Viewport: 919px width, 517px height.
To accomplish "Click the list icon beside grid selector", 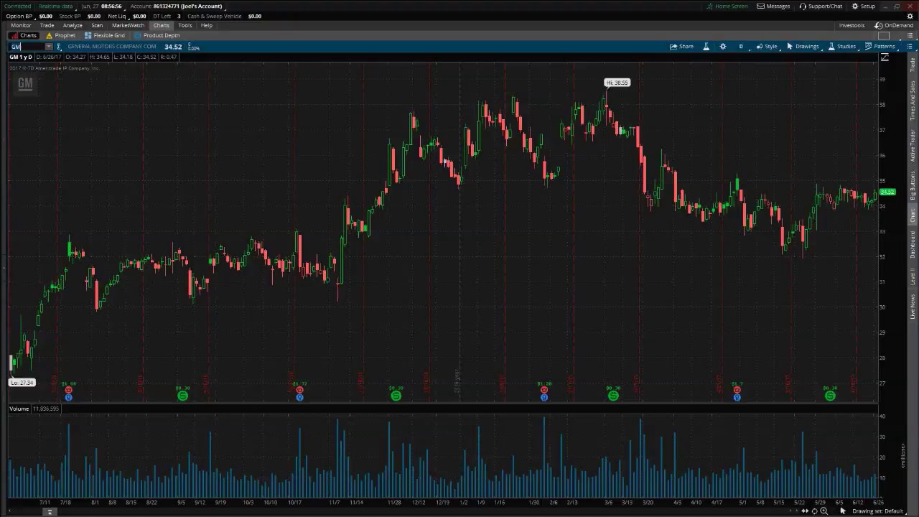I will point(909,35).
